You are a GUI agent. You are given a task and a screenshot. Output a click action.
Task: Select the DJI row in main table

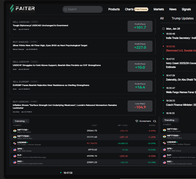click(84, 156)
